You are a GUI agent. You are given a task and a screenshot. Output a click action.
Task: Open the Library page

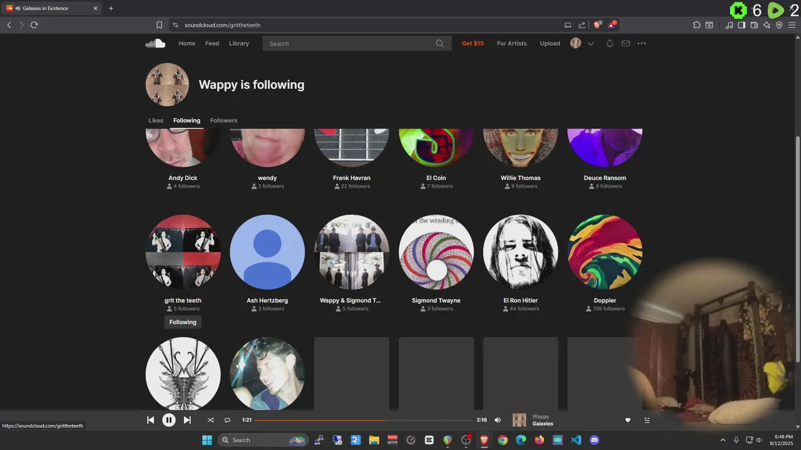239,43
